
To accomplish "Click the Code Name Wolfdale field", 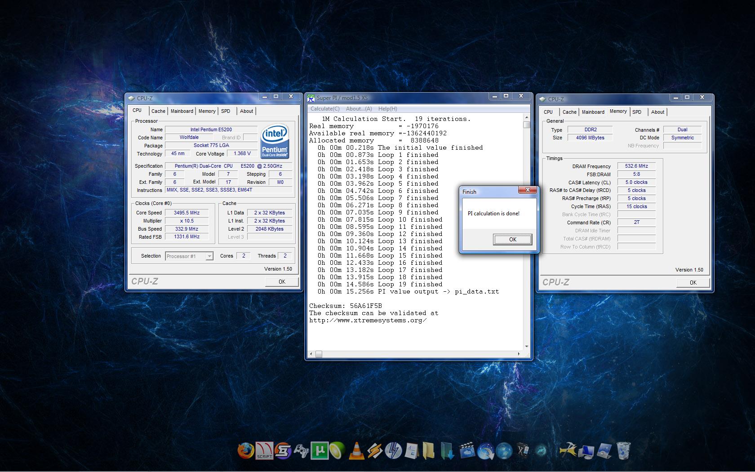I will pyautogui.click(x=189, y=138).
